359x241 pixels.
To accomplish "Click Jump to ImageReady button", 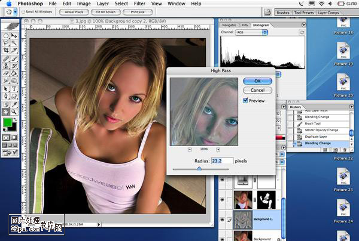I will coord(10,153).
